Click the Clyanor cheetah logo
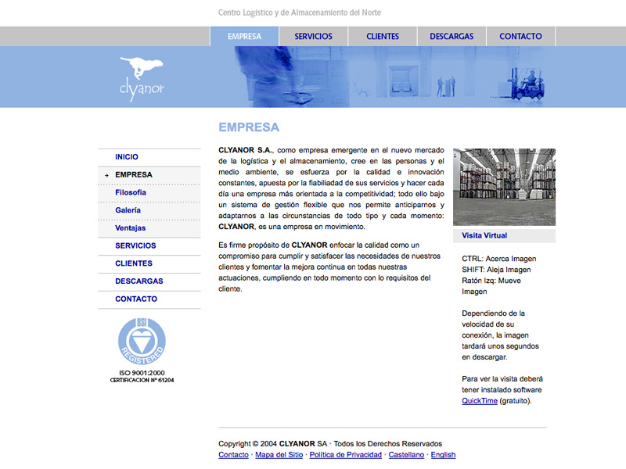Viewport: 626px width, 469px height. 142,78
